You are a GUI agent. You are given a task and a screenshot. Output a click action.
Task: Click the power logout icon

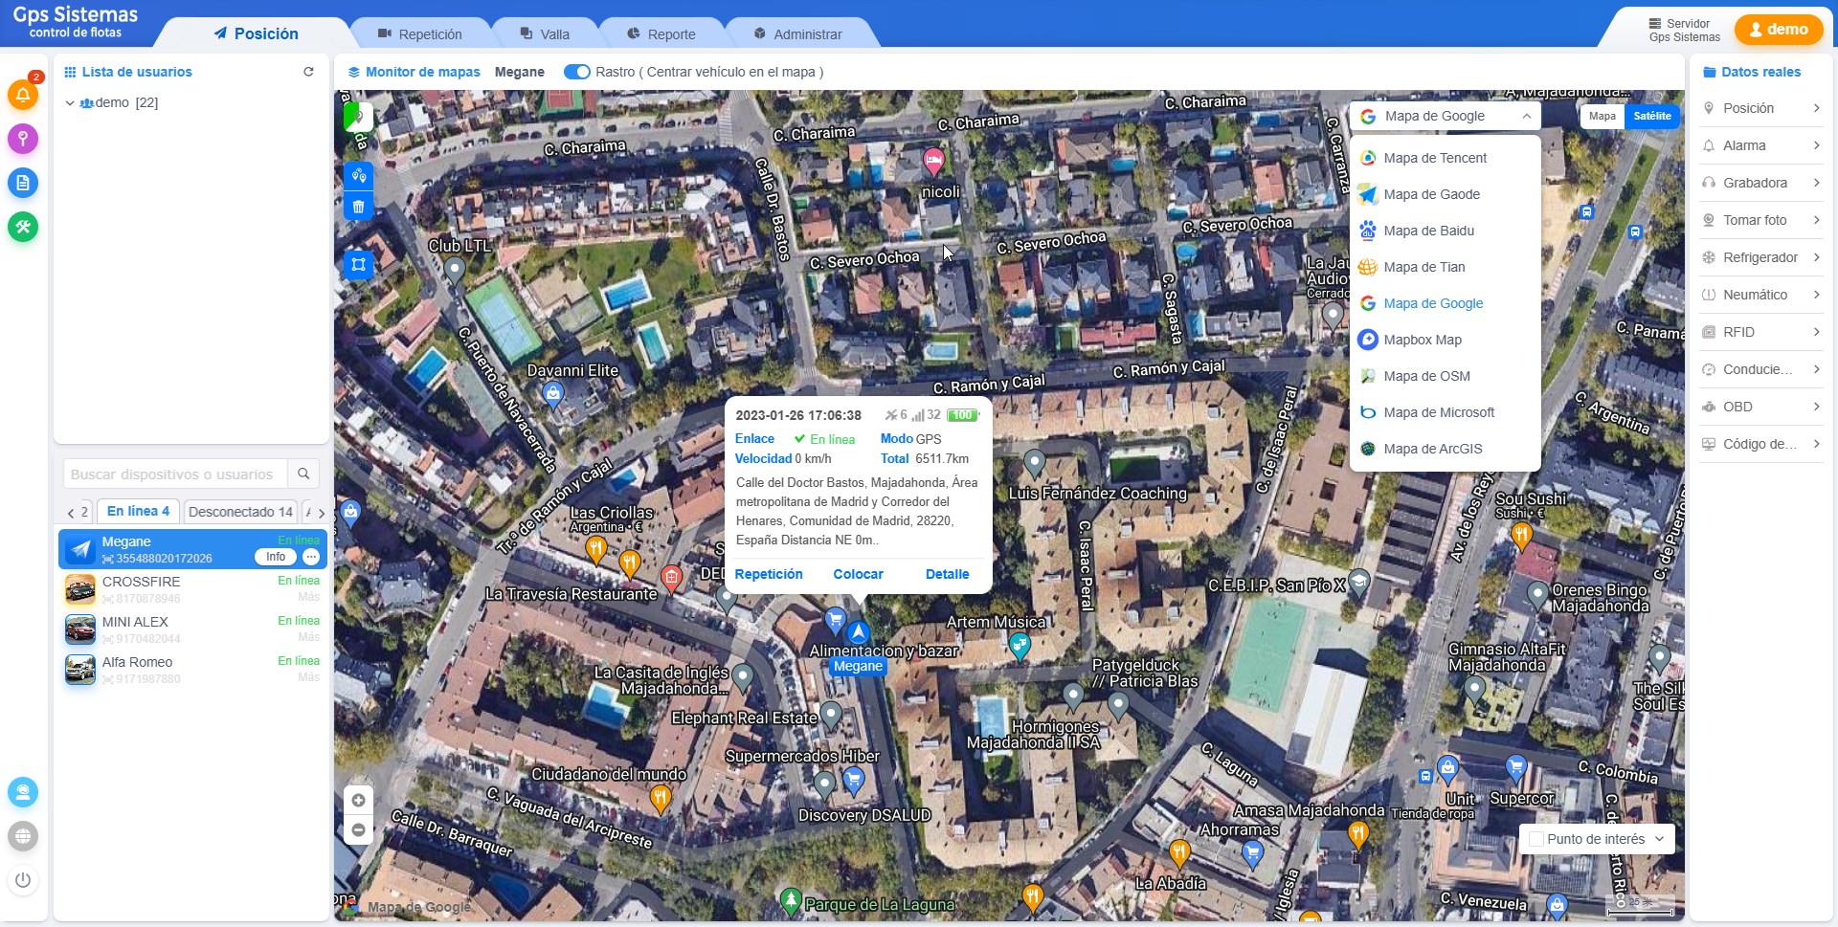pos(23,880)
